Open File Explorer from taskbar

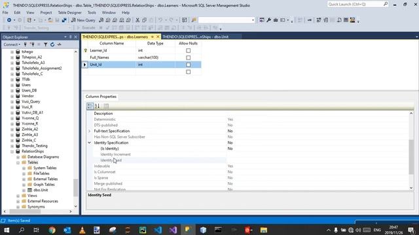point(264,230)
